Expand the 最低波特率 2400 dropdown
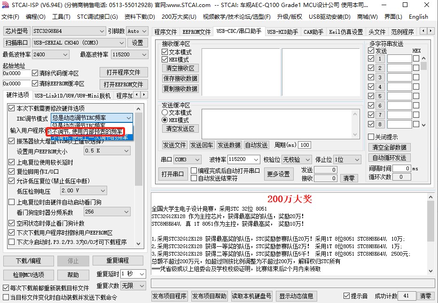Viewport: 438px width, 303px height. coord(51,54)
